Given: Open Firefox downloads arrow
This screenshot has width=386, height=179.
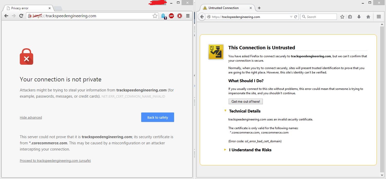Looking at the screenshot, I should [x=359, y=17].
